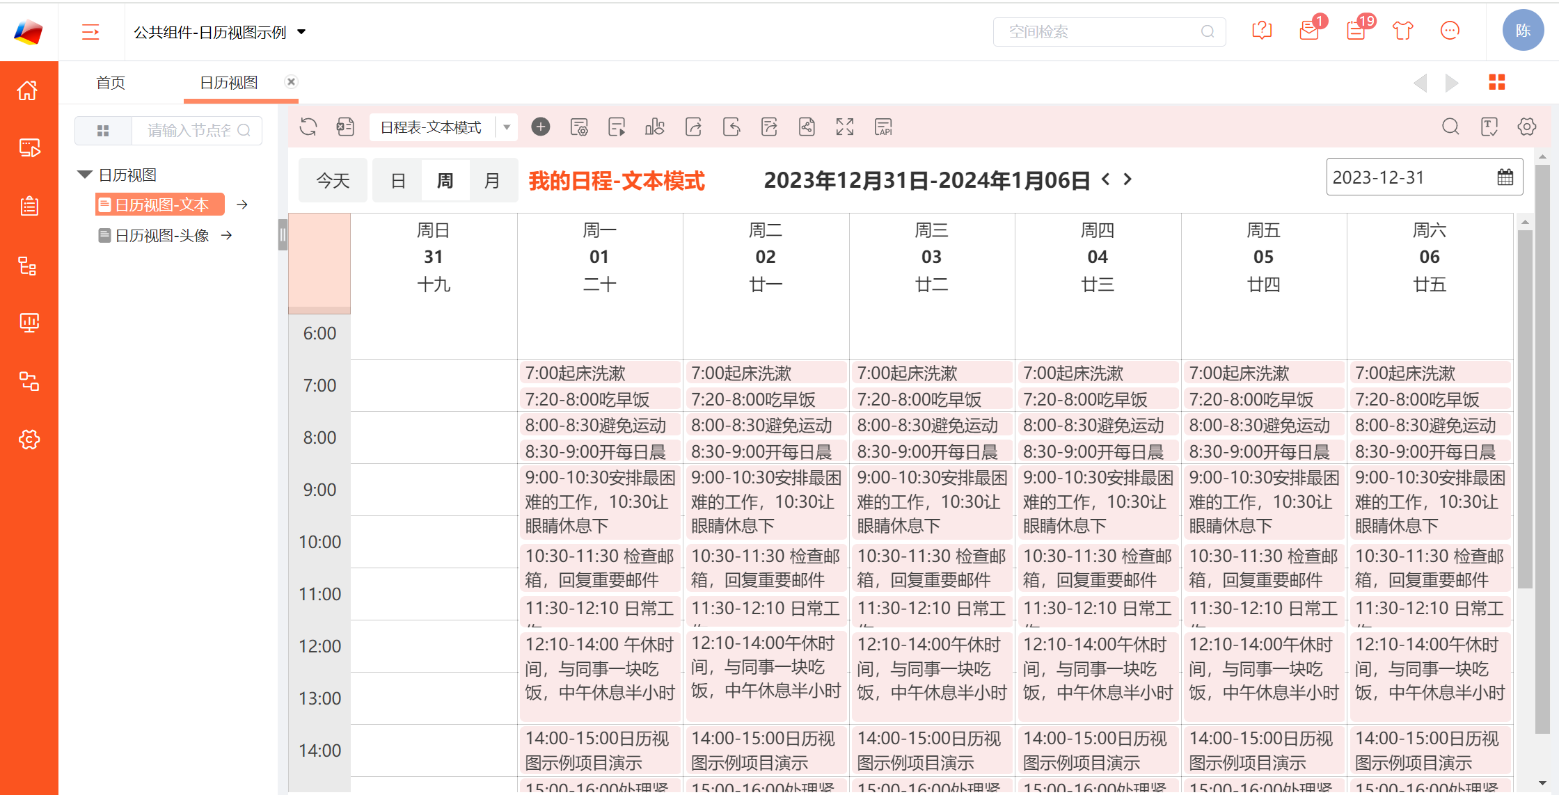Open arrow next to 日历视图-头像

pos(226,235)
